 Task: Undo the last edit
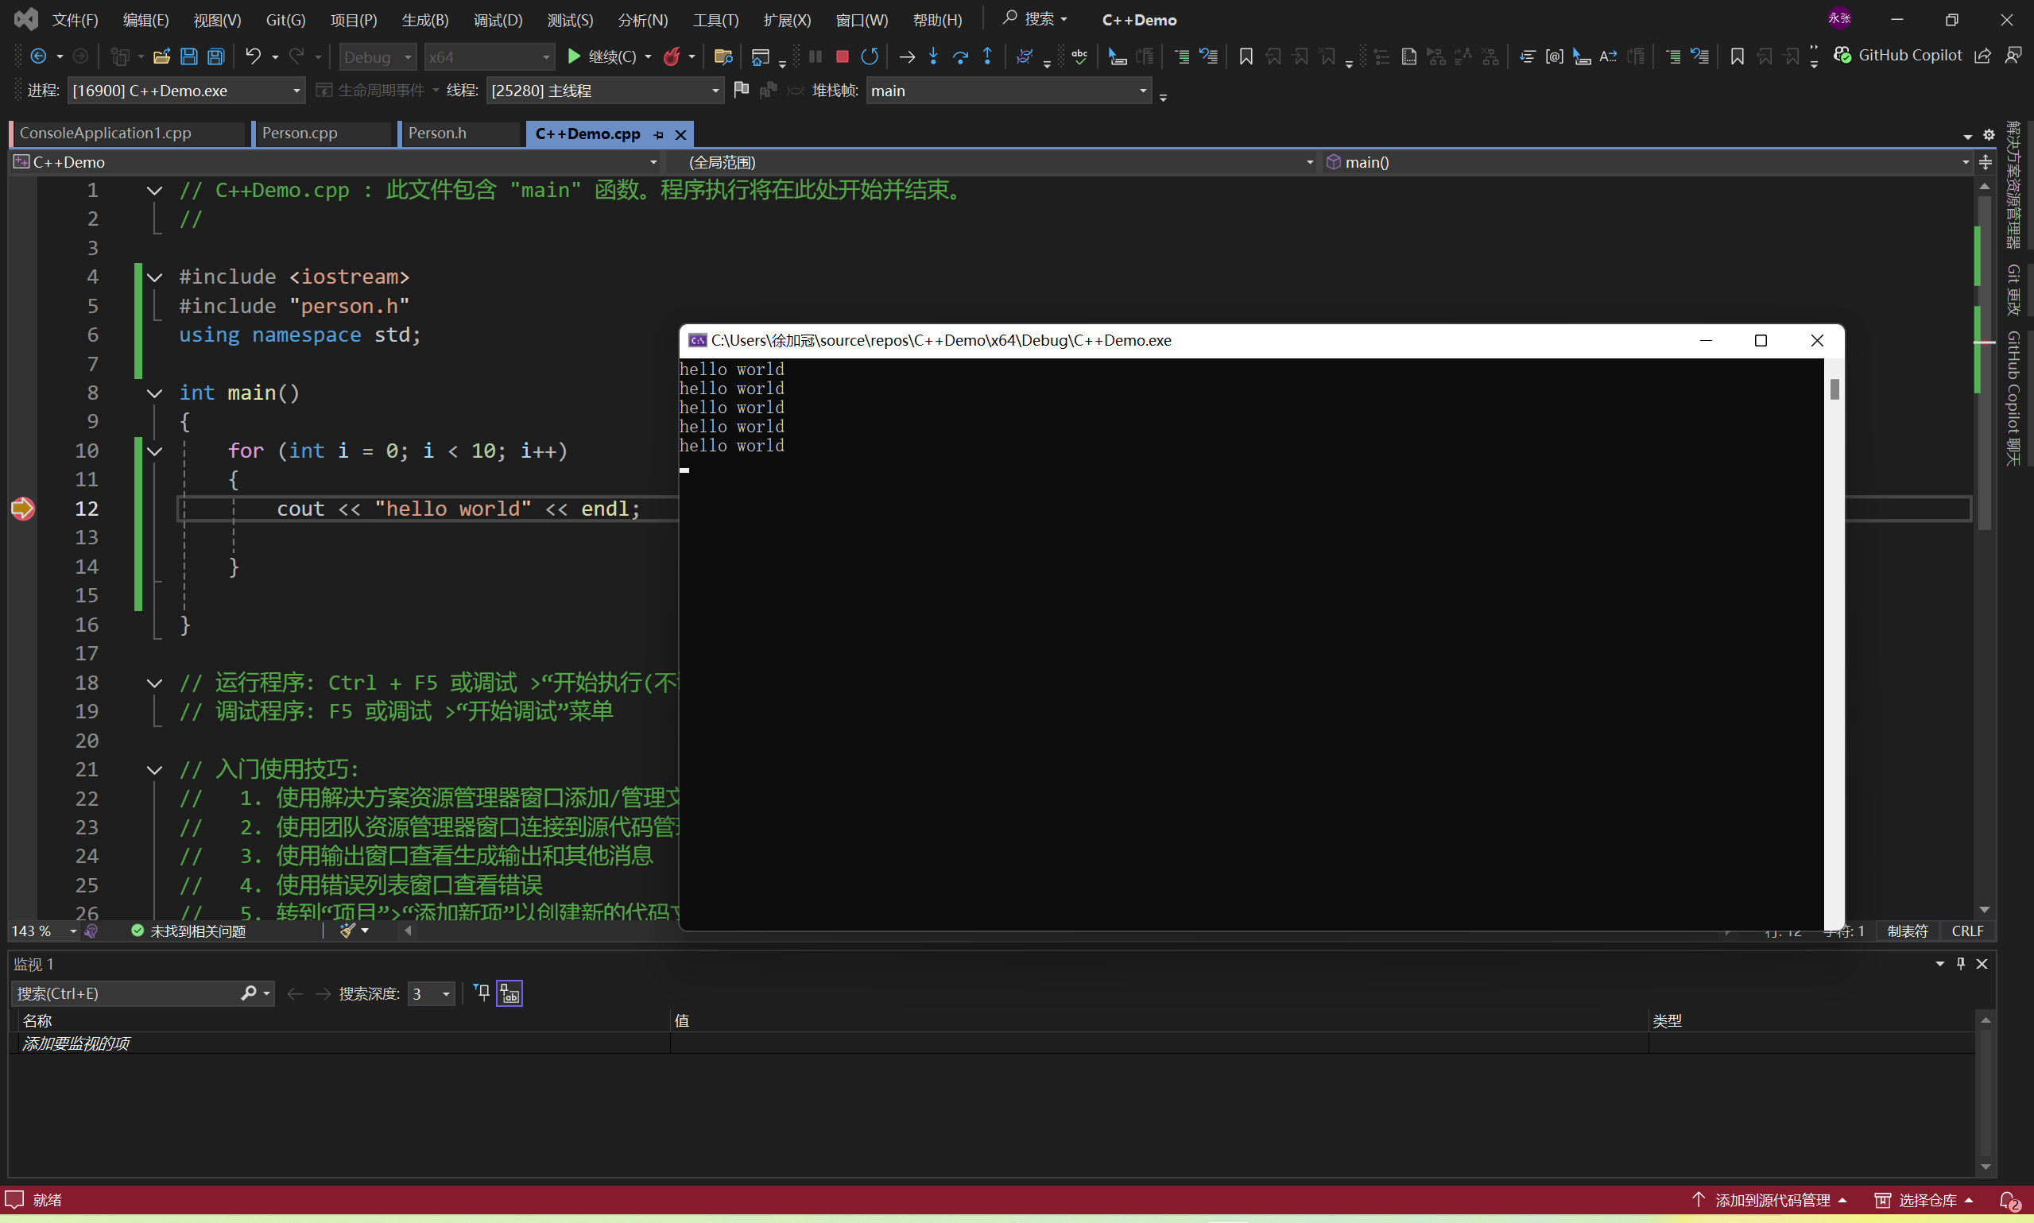click(x=253, y=56)
